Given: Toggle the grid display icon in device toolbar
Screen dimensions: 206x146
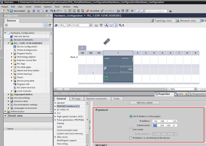Looking at the screenshot, I should [111, 25].
